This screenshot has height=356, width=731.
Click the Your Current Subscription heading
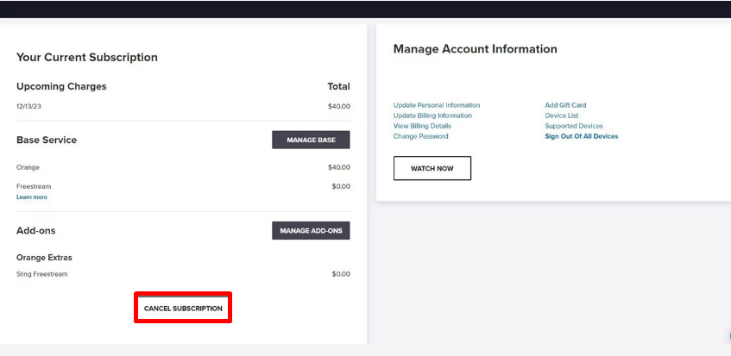pos(87,58)
